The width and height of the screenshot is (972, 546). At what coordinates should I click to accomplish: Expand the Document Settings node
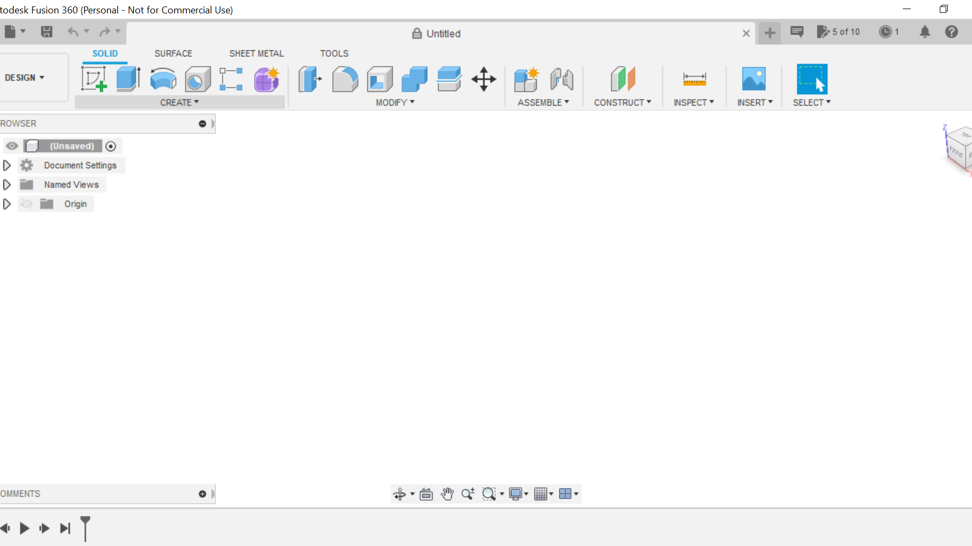coord(7,165)
